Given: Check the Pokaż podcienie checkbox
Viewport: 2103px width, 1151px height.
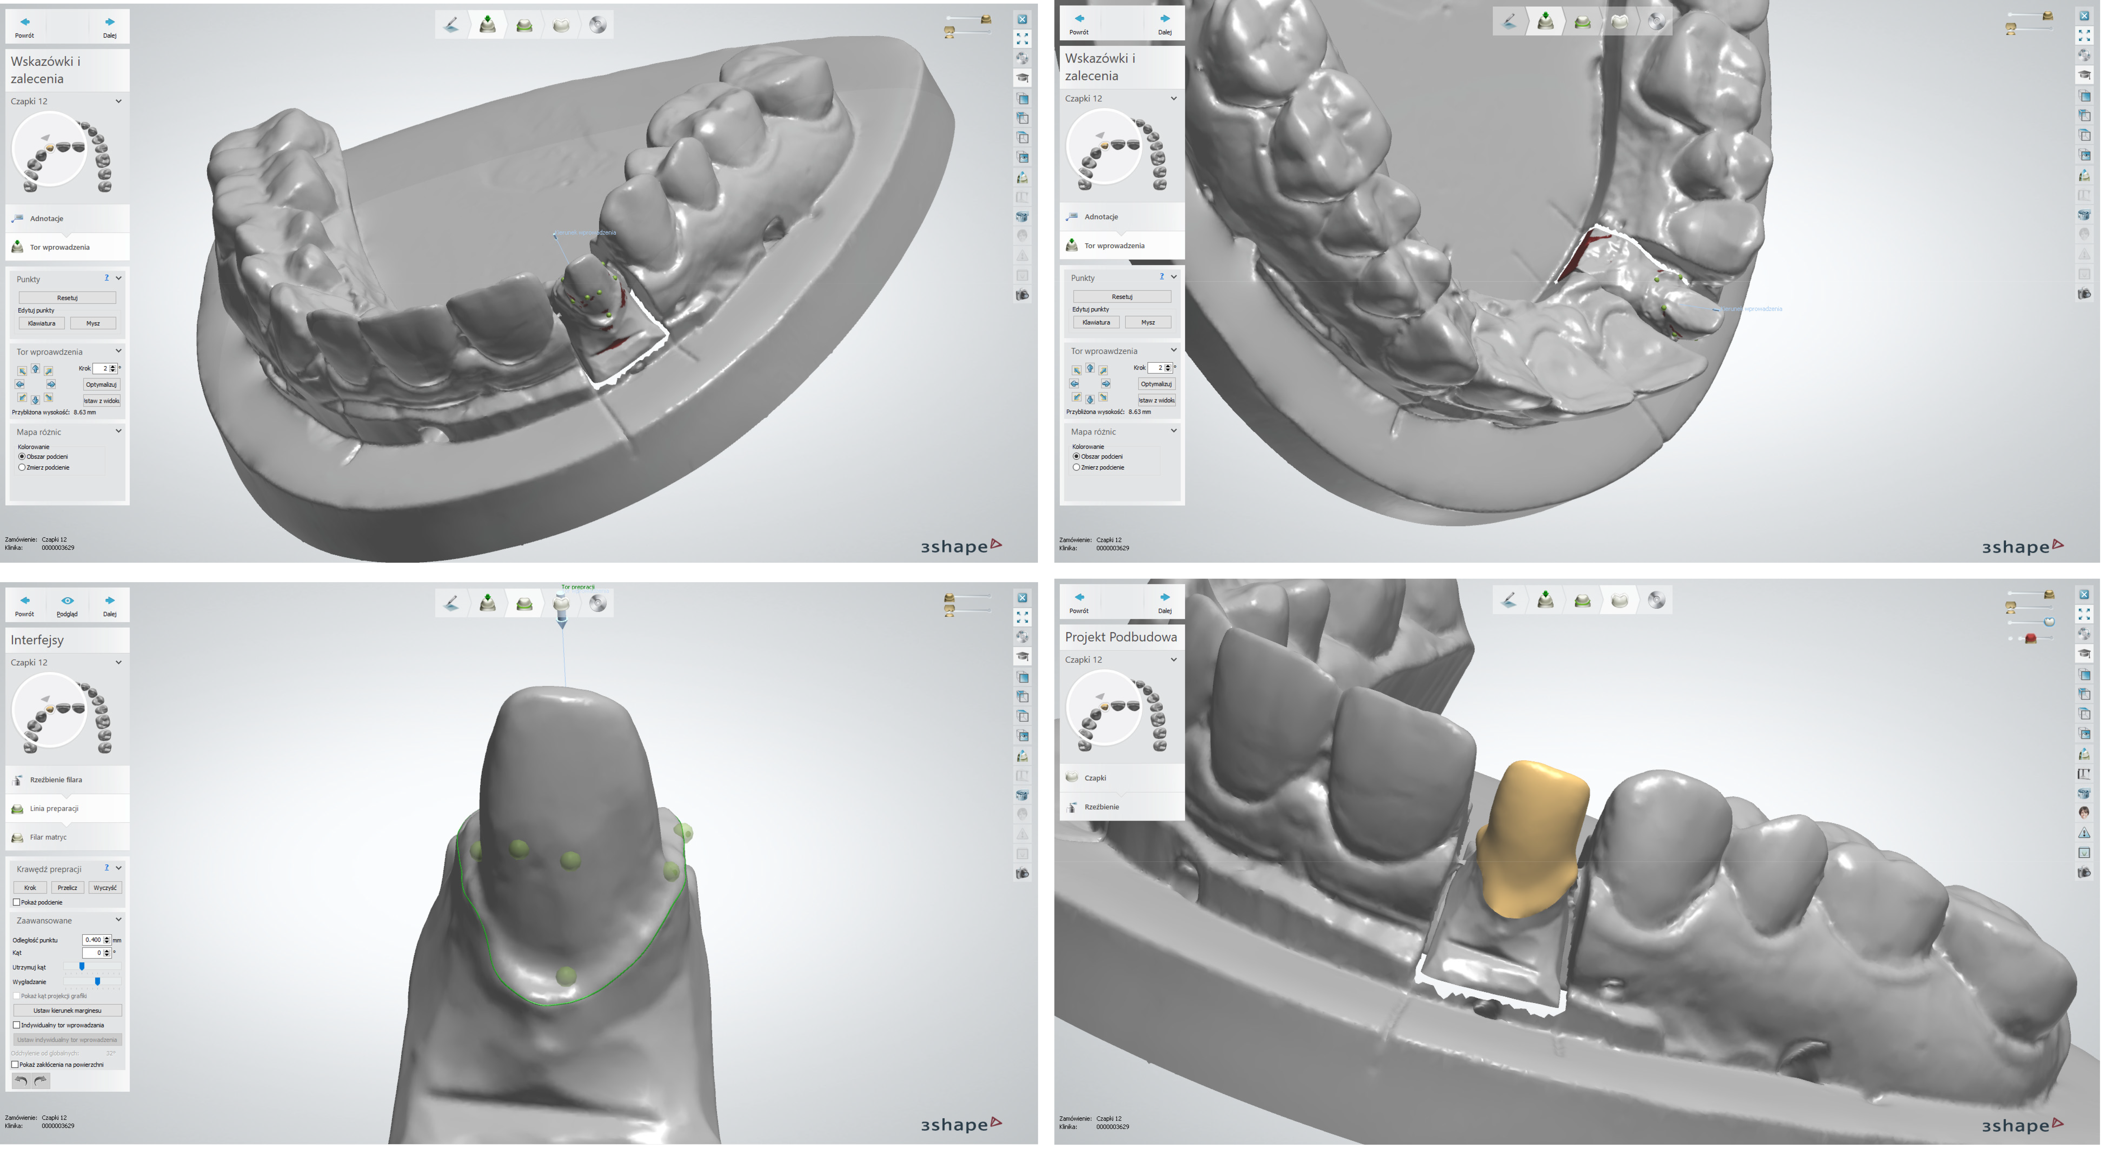Looking at the screenshot, I should coord(16,902).
